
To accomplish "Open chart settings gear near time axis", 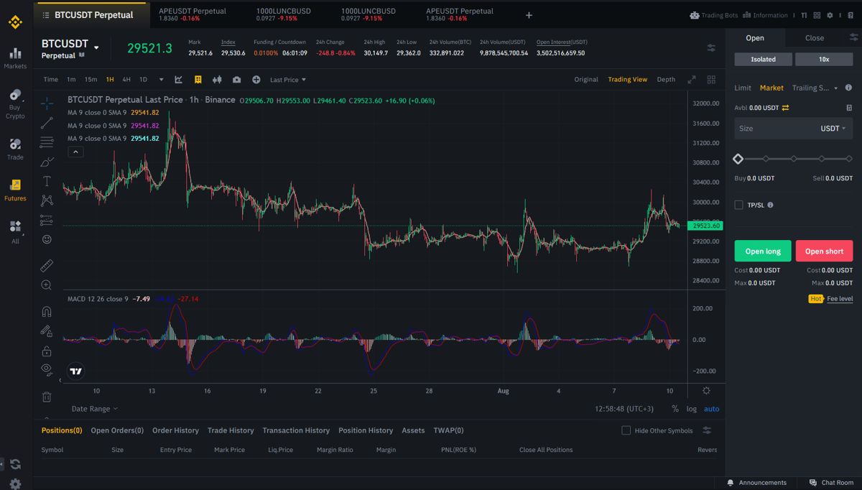I will point(706,391).
